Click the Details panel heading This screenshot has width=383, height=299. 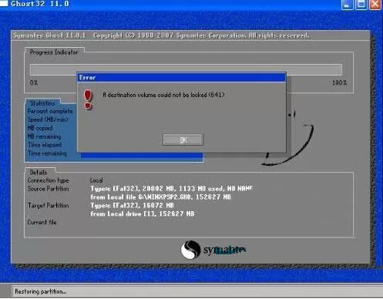39,173
